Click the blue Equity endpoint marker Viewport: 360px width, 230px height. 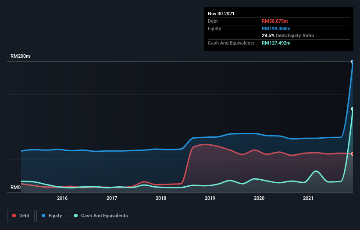(353, 62)
